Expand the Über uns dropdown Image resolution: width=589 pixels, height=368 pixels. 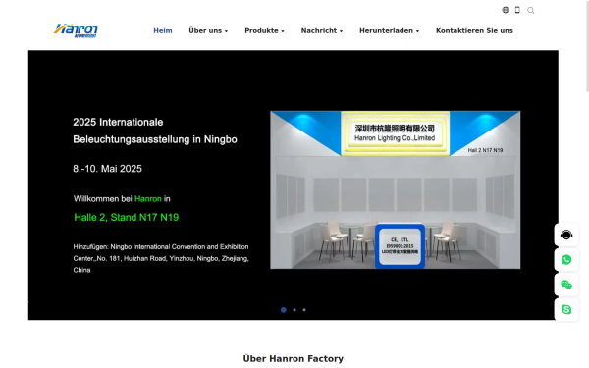(208, 30)
